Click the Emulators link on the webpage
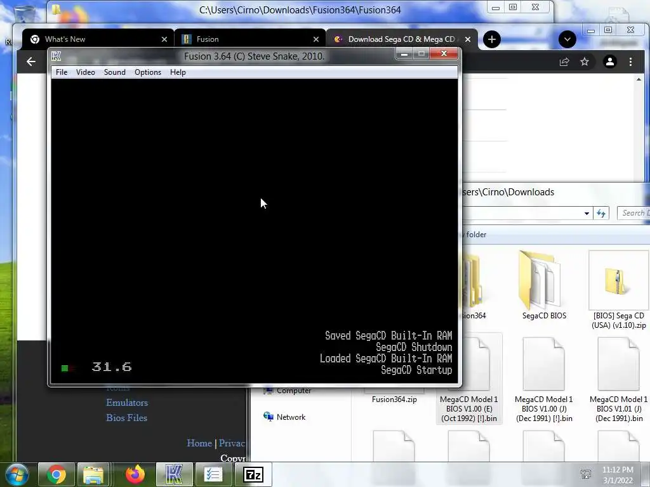 tap(127, 403)
